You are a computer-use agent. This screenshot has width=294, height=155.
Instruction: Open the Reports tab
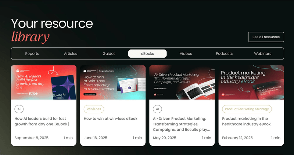32,54
